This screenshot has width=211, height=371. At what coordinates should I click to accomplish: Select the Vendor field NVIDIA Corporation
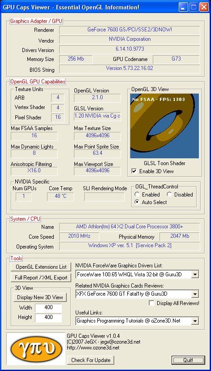coord(129,40)
